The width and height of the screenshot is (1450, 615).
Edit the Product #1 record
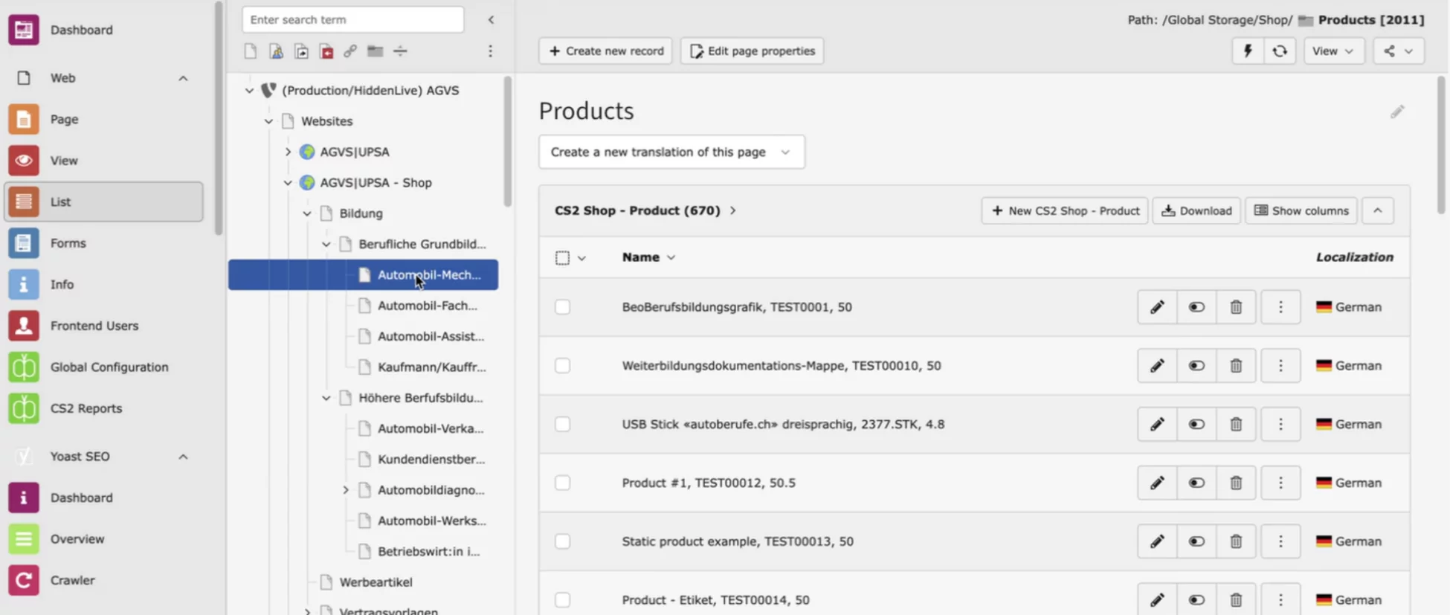tap(1157, 483)
